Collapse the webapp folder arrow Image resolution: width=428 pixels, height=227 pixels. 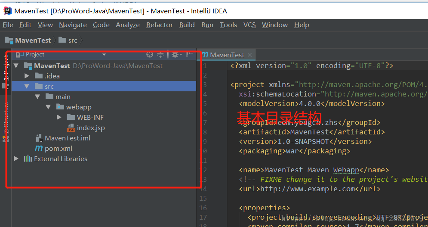(48, 107)
